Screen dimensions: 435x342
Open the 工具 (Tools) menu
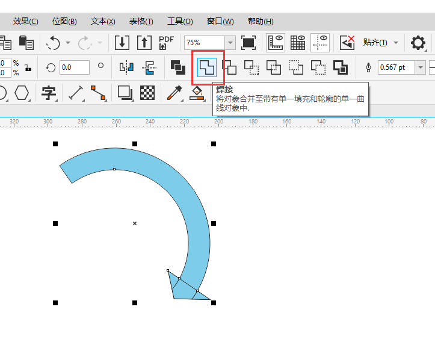[180, 22]
